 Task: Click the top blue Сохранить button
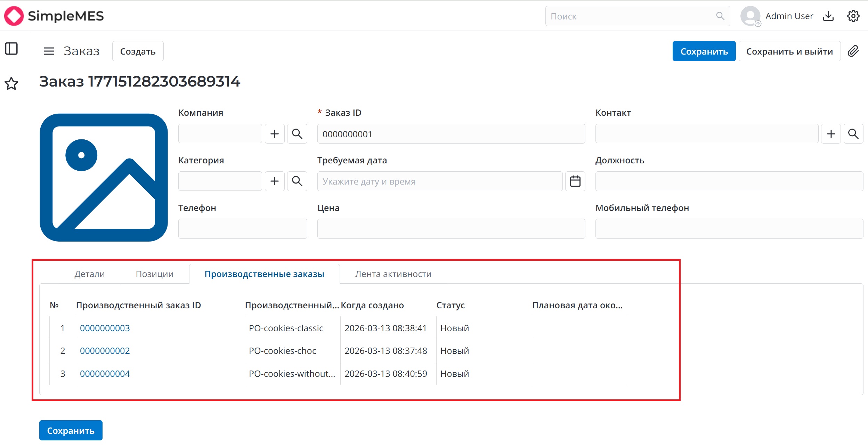(x=704, y=51)
